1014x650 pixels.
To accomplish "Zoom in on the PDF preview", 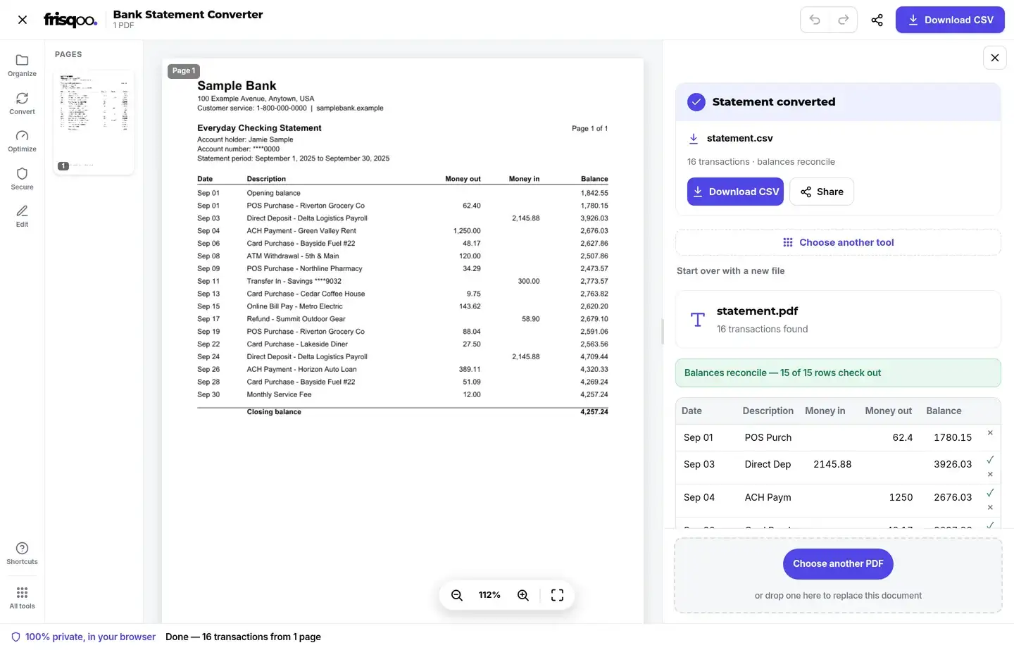I will point(523,595).
